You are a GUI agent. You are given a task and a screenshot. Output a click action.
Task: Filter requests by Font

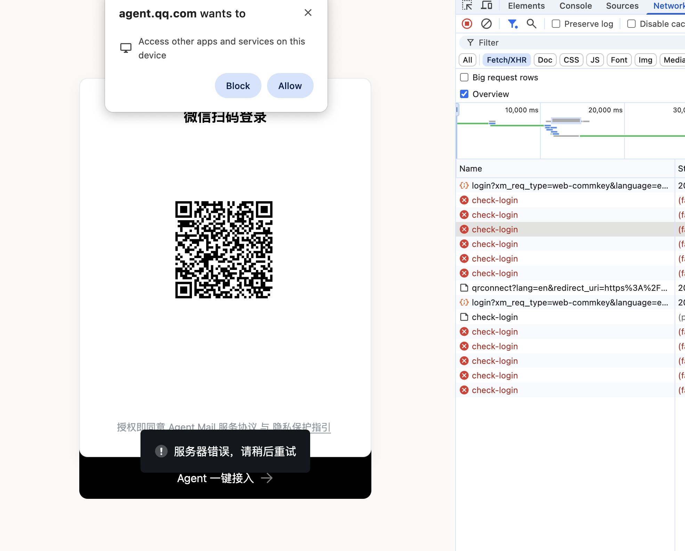[619, 60]
